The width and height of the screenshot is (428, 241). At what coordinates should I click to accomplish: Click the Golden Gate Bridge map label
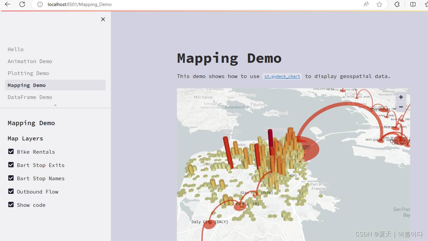[x=232, y=133]
